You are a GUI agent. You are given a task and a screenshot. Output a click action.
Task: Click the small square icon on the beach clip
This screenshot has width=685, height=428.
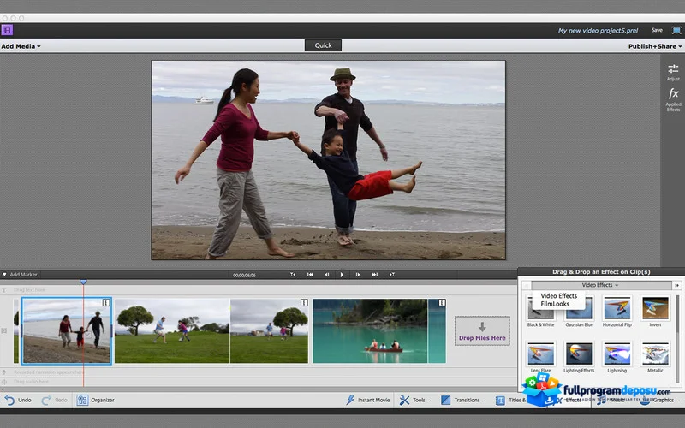[x=105, y=303]
